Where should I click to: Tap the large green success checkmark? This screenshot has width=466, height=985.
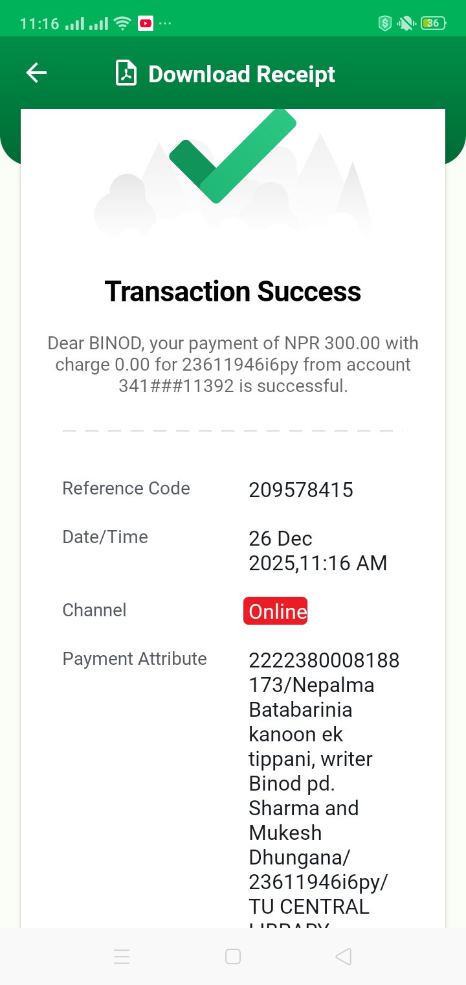coord(232,157)
